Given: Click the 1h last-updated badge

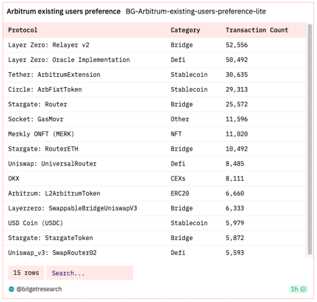Looking at the screenshot, I should (298, 289).
